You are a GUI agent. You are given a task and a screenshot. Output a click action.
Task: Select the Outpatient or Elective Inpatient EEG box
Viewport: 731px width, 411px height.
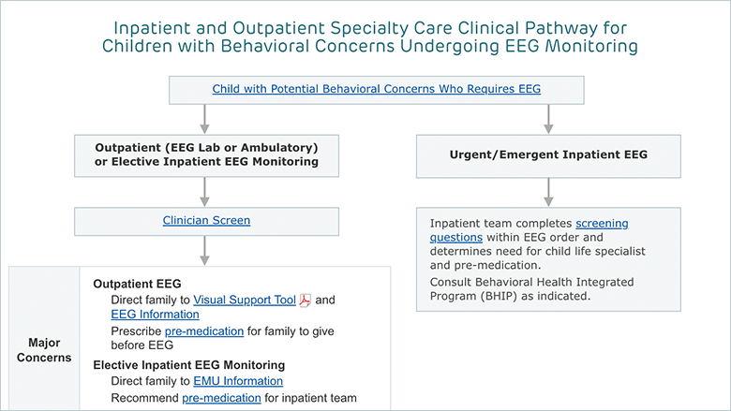tap(206, 156)
